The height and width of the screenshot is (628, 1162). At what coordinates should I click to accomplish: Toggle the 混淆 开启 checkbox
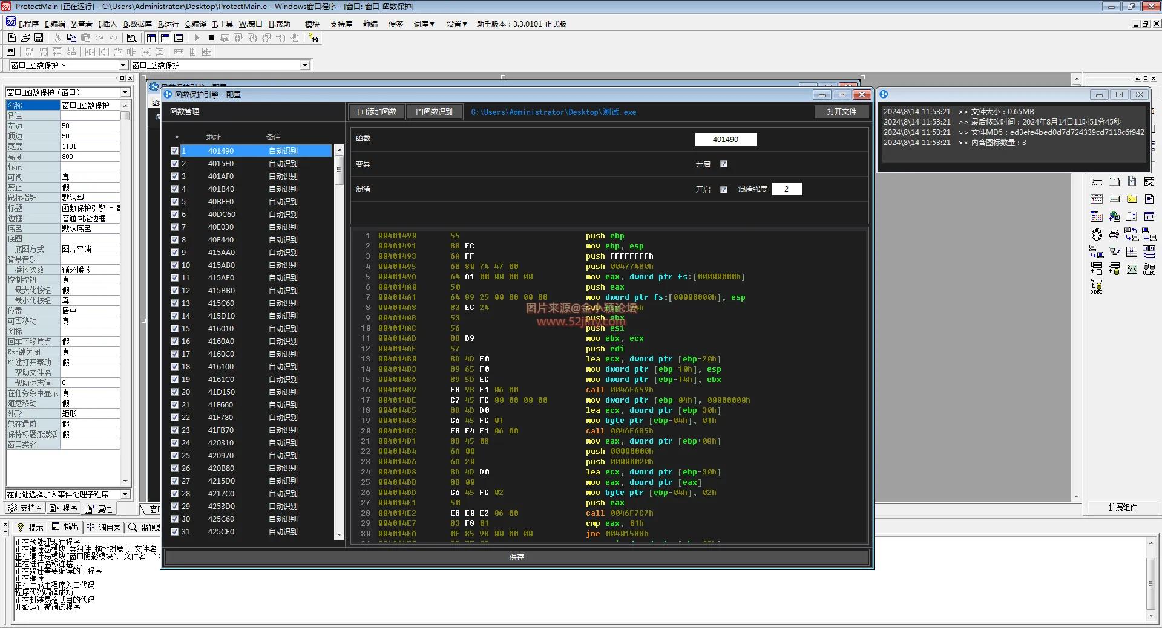click(724, 189)
